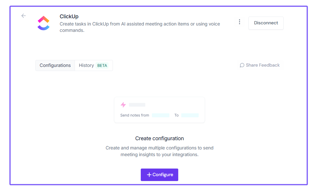The width and height of the screenshot is (319, 190).
Task: Click the gray title placeholder bar in card
Action: click(137, 105)
